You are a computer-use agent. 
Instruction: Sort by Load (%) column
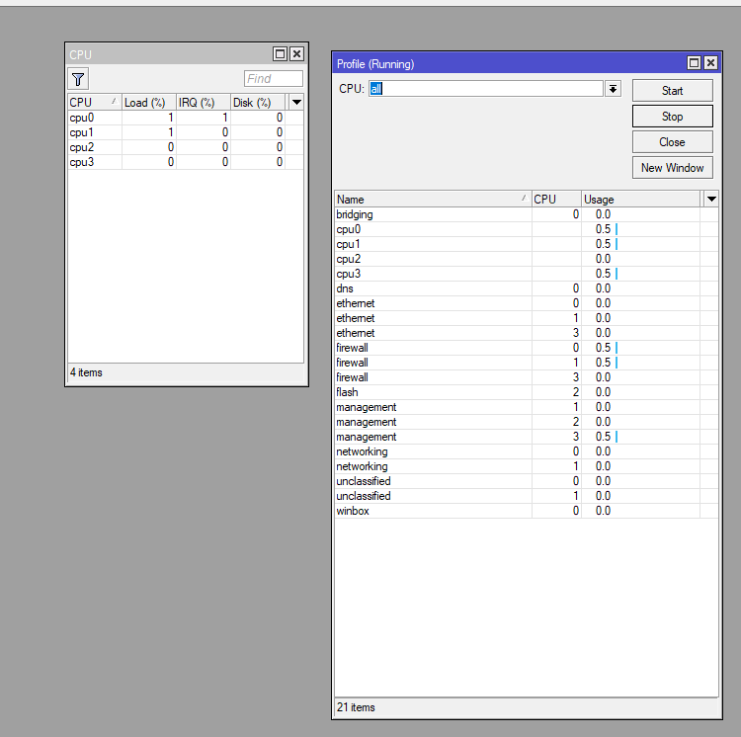(149, 102)
